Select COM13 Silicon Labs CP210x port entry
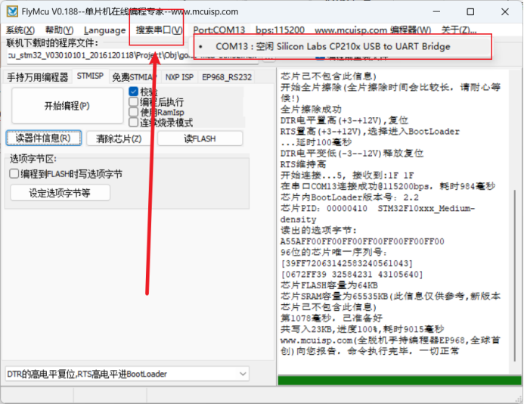 tap(341, 46)
